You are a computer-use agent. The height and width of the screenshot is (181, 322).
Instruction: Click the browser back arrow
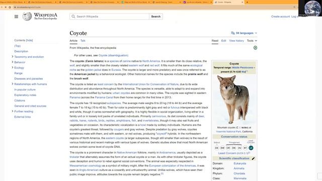pyautogui.click(x=2, y=7)
